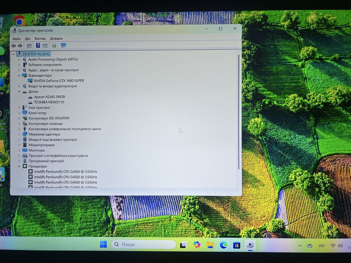The width and height of the screenshot is (351, 263).
Task: Click Scan for hardware changes monitor icon
Action: [63, 45]
